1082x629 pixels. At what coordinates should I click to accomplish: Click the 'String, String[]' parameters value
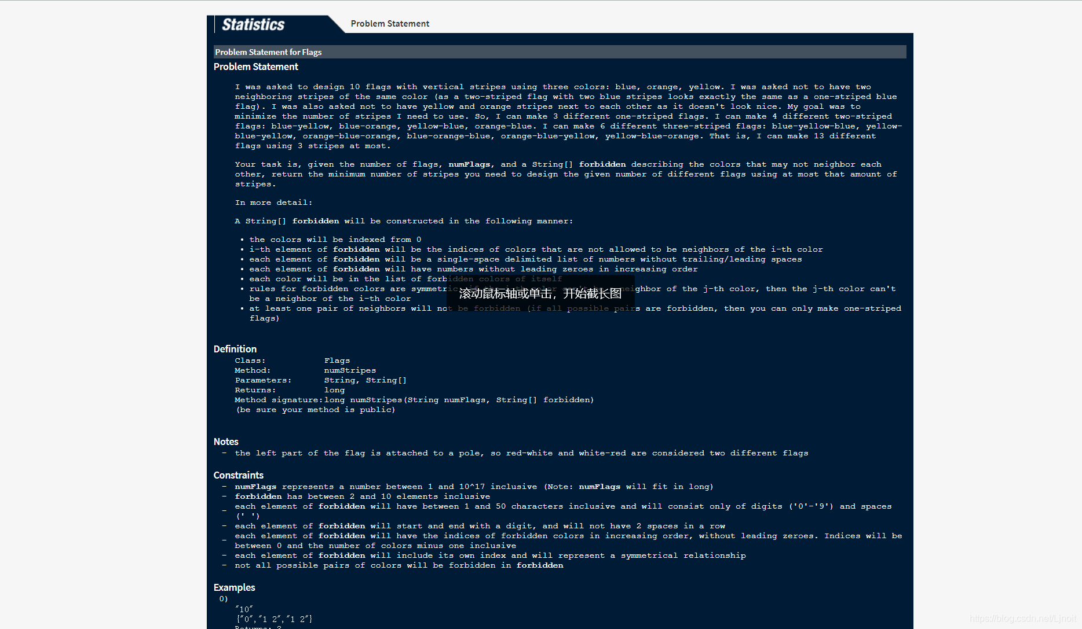pyautogui.click(x=365, y=380)
